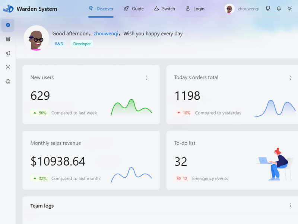This screenshot has height=224, width=298.
Task: Select the Switch tab in navigation
Action: pos(164,9)
